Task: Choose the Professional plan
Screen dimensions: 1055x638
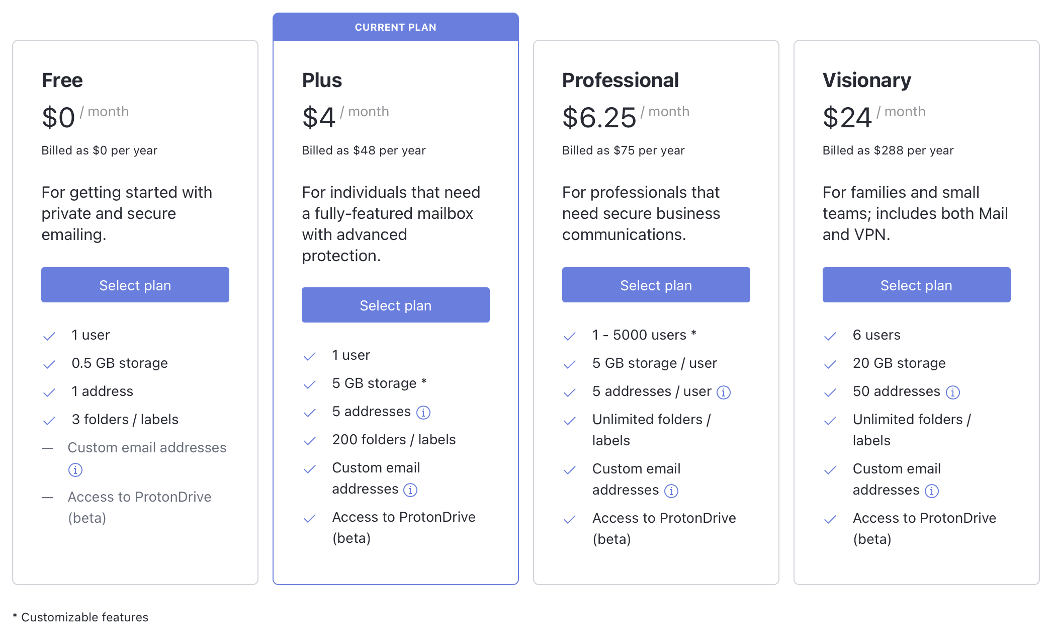Action: 656,285
